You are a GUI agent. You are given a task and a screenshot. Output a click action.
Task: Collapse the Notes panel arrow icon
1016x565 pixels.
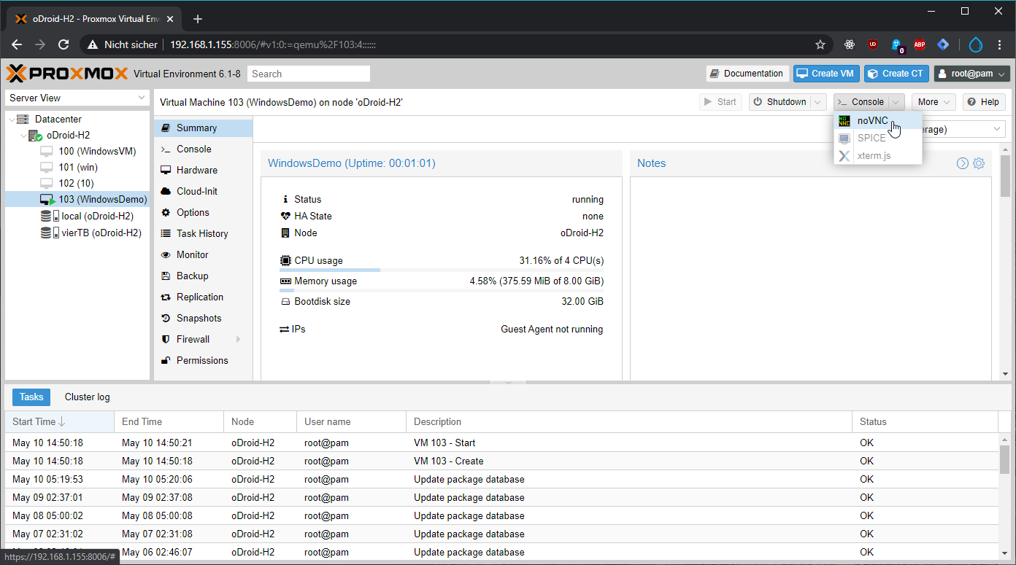pyautogui.click(x=963, y=163)
